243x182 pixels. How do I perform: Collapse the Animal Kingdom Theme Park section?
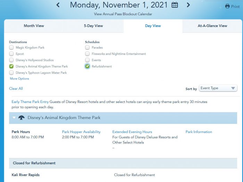click(x=14, y=118)
